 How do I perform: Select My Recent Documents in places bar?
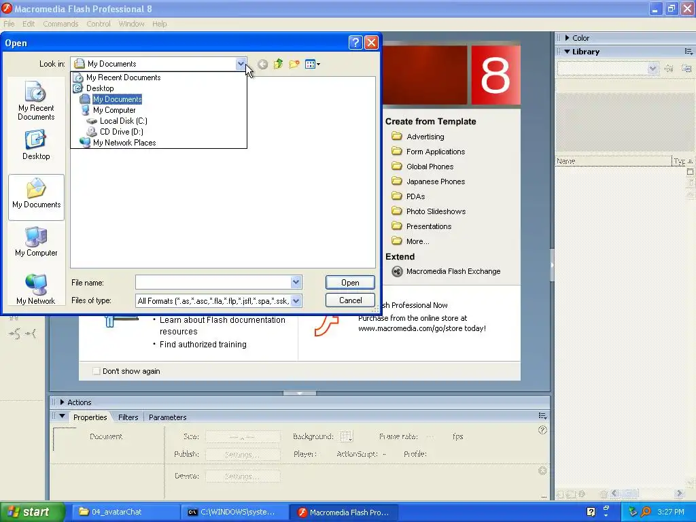[36, 101]
